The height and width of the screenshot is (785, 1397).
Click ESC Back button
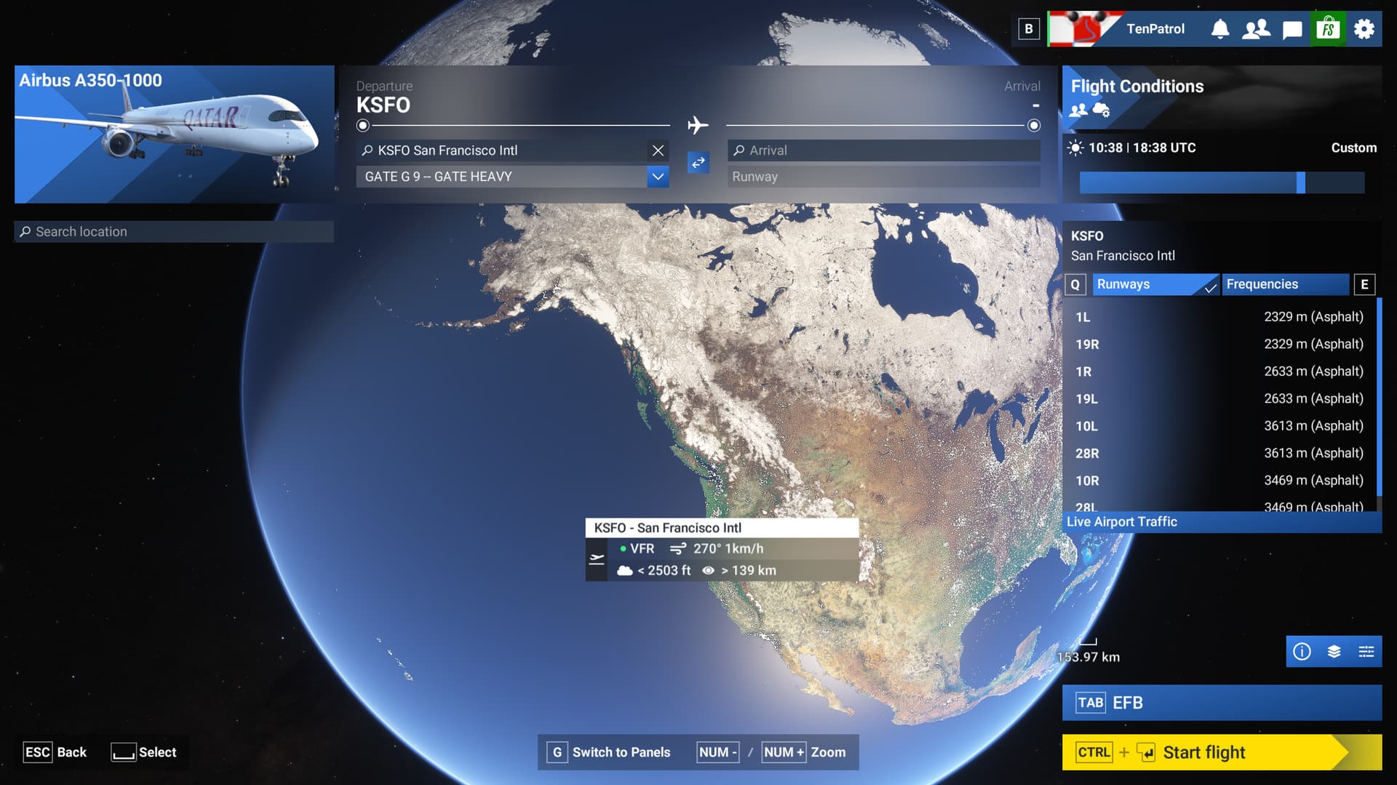pos(55,752)
